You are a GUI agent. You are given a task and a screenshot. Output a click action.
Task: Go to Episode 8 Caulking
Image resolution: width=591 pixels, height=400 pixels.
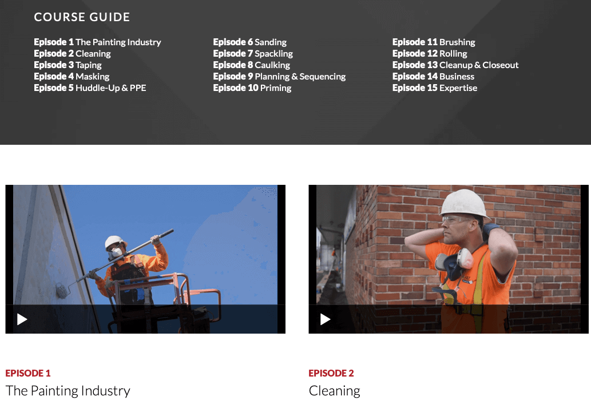click(251, 65)
